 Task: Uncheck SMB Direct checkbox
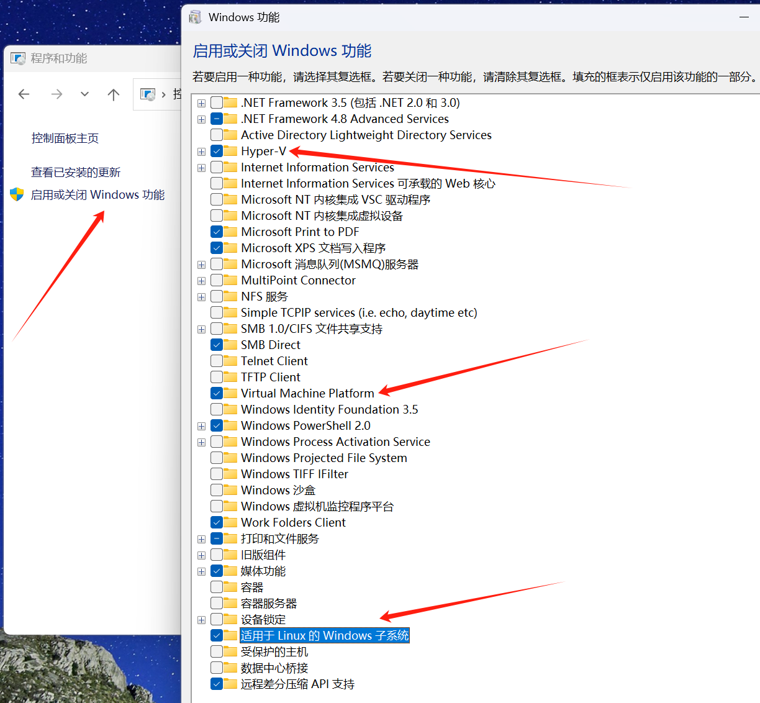(x=217, y=345)
